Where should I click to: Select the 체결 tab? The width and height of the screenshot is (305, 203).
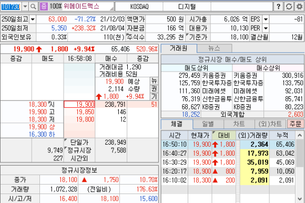click(177, 124)
